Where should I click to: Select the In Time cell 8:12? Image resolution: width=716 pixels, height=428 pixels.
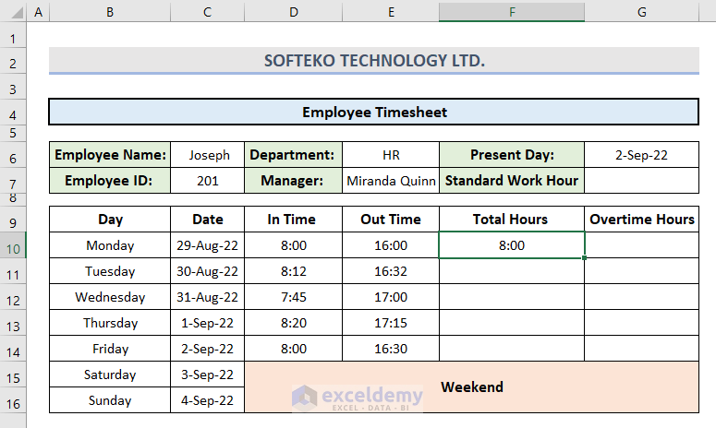pos(293,271)
